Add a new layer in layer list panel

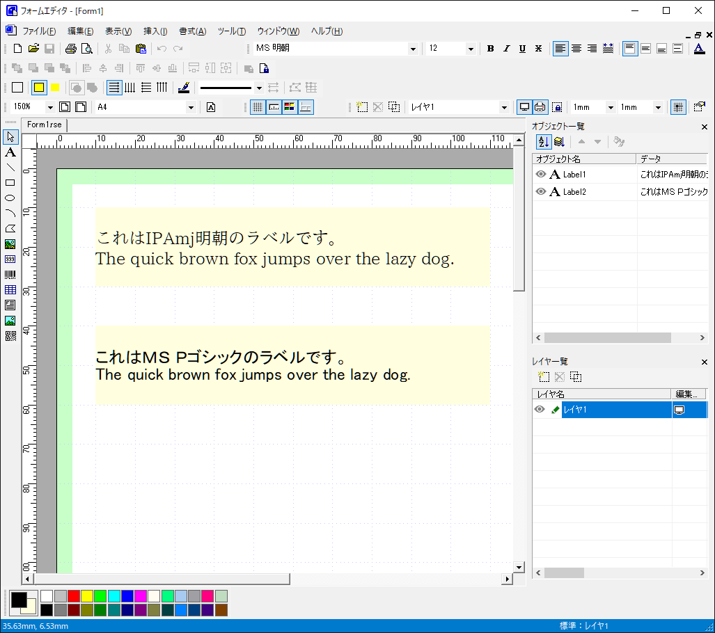[544, 377]
